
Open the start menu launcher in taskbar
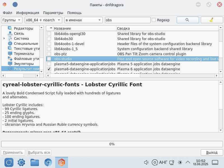(x=9, y=162)
